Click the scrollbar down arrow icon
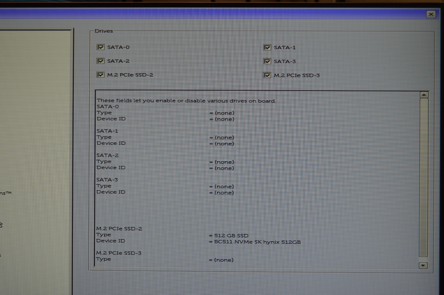Viewport: 444px width, 295px height. [423, 266]
